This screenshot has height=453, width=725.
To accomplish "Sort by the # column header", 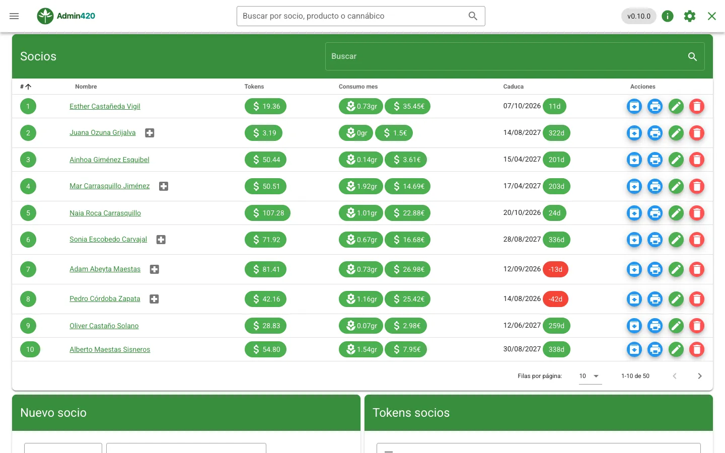I will [x=26, y=87].
